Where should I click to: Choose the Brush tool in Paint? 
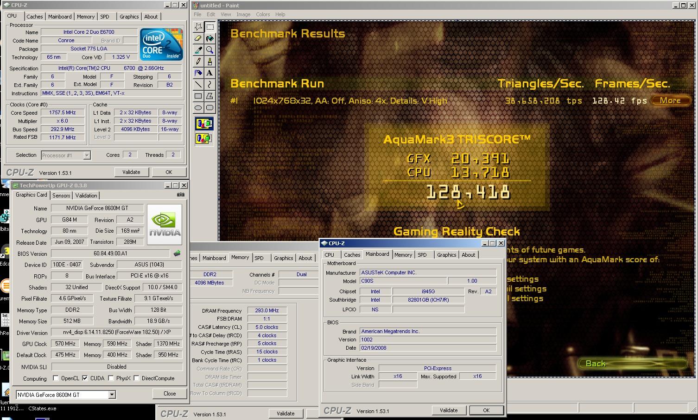[x=209, y=62]
